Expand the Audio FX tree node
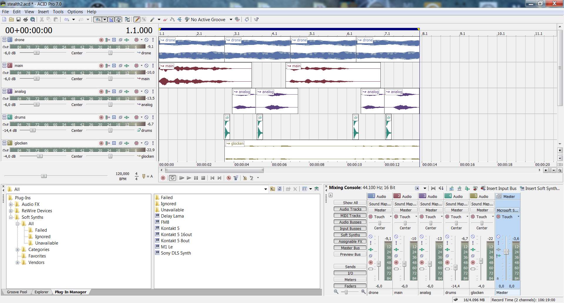The width and height of the screenshot is (564, 303). [11, 204]
